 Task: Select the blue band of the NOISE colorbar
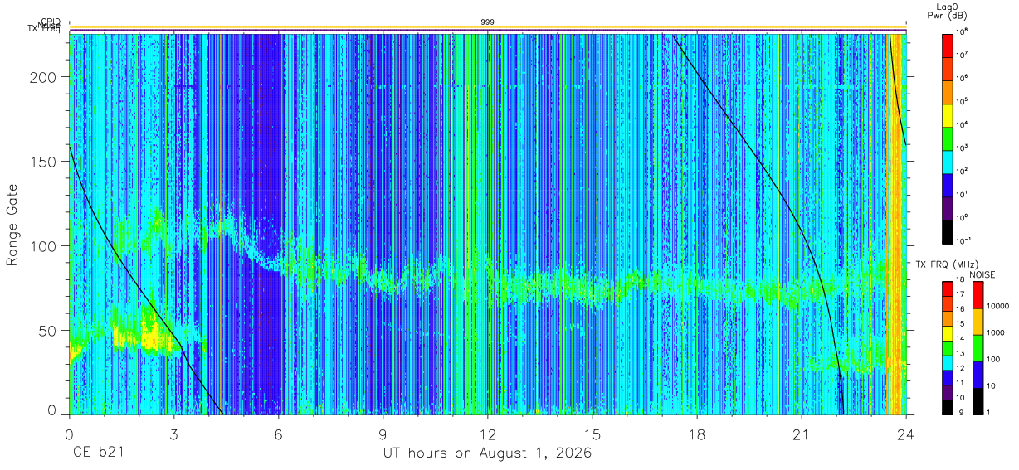click(x=978, y=373)
